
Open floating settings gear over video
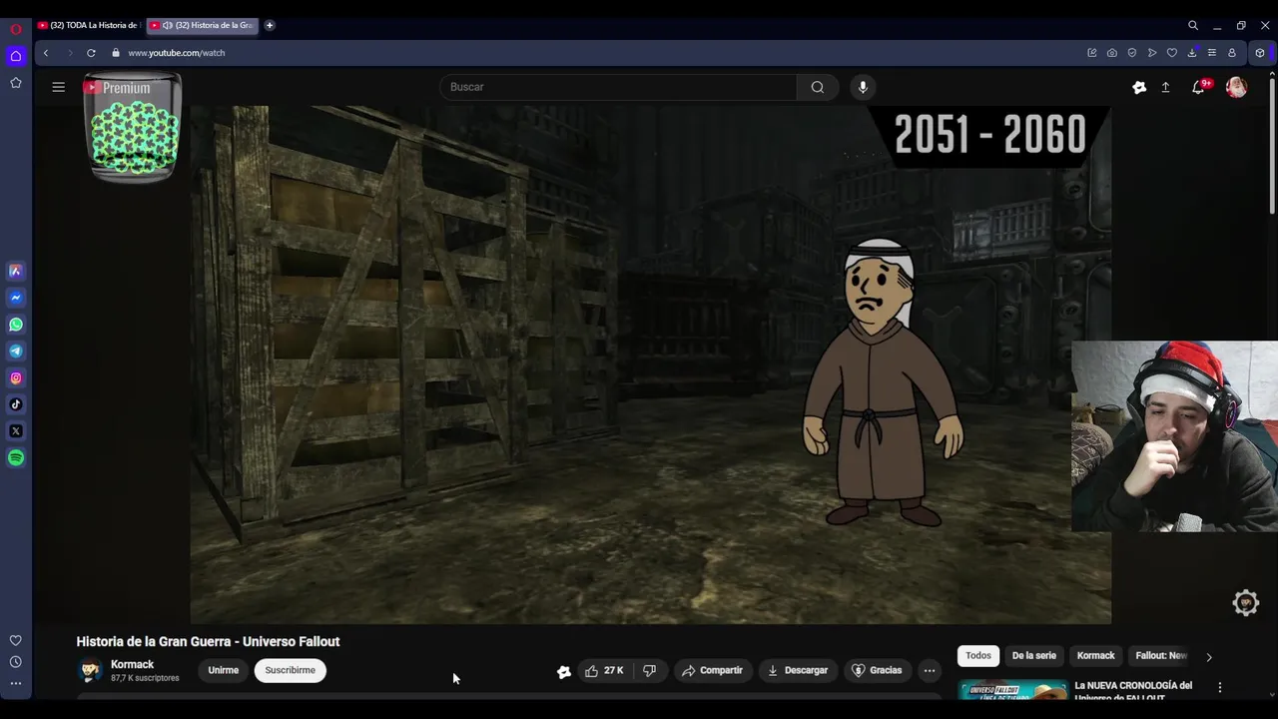1246,602
